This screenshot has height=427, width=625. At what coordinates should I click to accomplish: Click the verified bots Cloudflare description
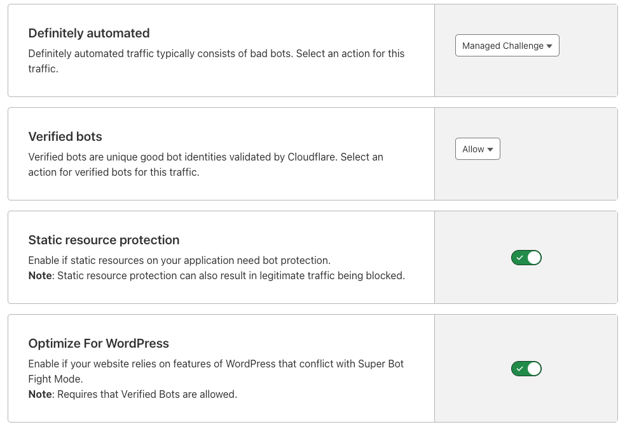click(205, 164)
